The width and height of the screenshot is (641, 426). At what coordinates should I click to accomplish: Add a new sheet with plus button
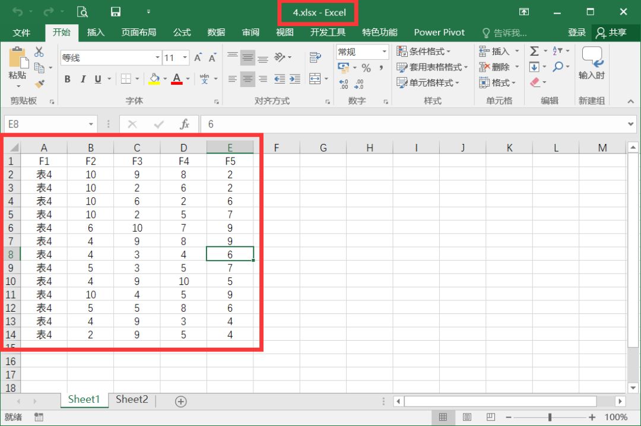point(180,402)
